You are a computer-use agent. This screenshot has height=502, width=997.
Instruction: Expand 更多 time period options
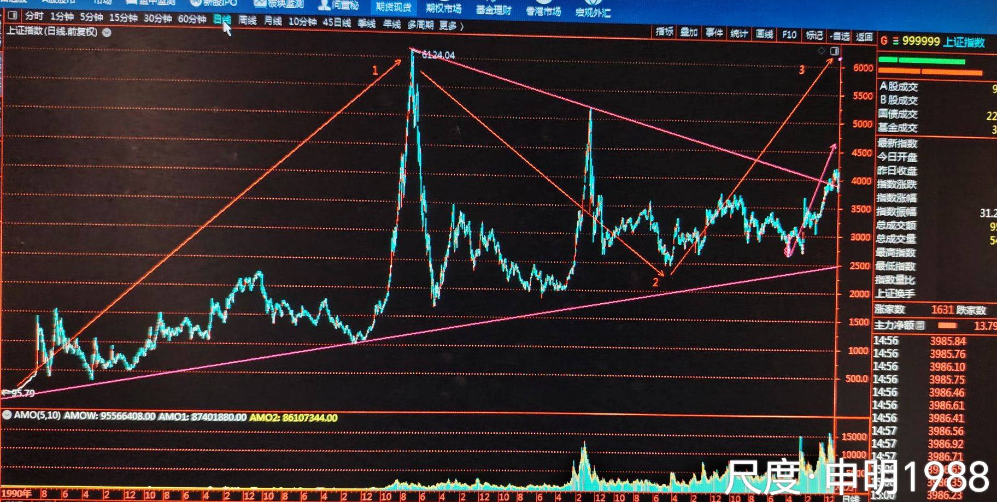pyautogui.click(x=451, y=25)
